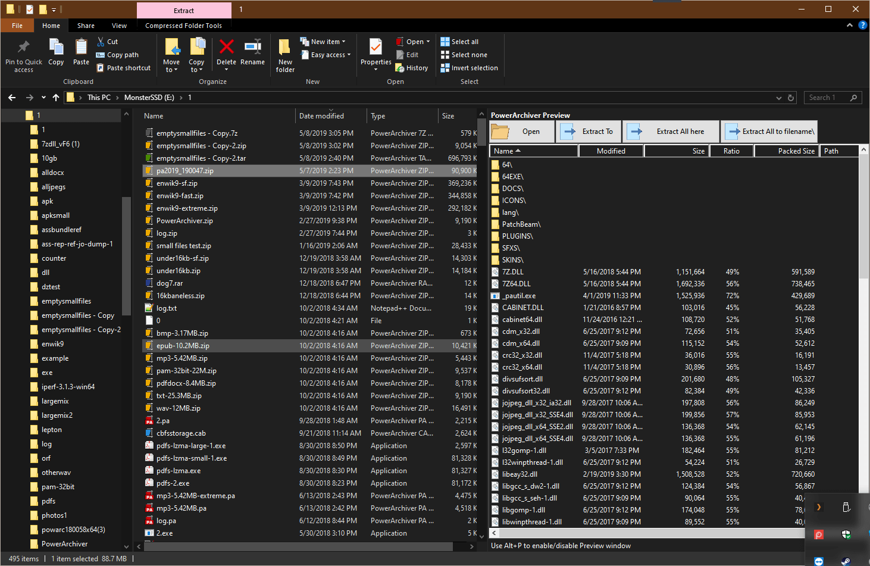Image resolution: width=870 pixels, height=566 pixels.
Task: Click the Rename icon
Action: tap(252, 47)
